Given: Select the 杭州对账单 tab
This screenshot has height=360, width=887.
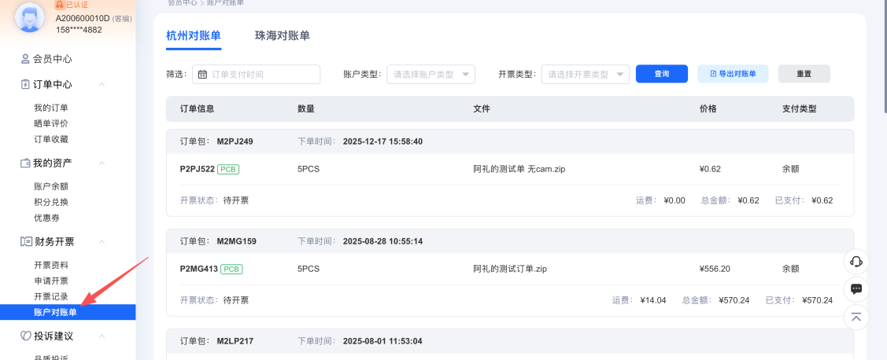Looking at the screenshot, I should 194,35.
